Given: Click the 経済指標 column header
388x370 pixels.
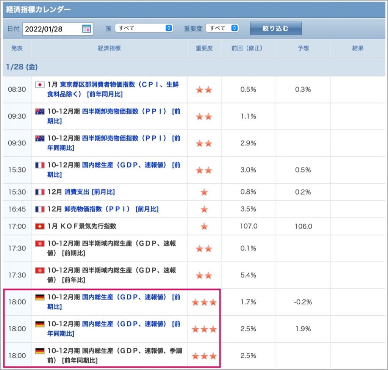Looking at the screenshot, I should pos(110,48).
